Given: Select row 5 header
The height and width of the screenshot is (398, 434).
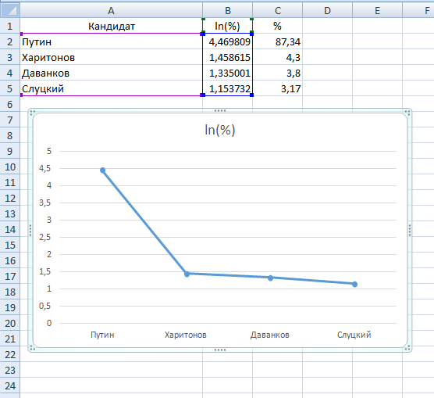Looking at the screenshot, I should pyautogui.click(x=10, y=88).
